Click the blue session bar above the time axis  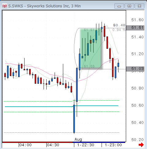click(99, 142)
